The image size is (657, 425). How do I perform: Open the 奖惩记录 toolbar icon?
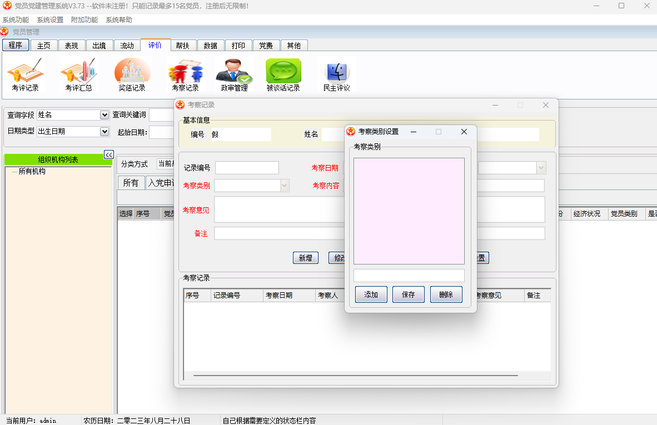coord(132,74)
